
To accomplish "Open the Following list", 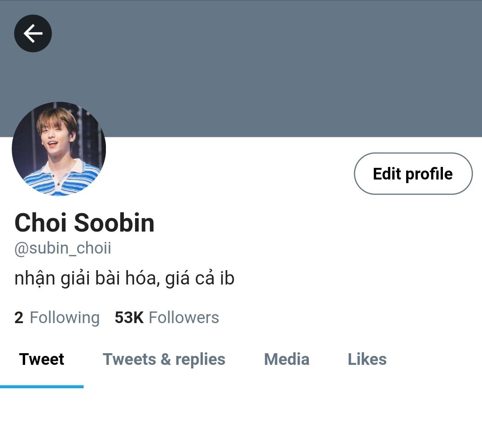I will pos(57,317).
